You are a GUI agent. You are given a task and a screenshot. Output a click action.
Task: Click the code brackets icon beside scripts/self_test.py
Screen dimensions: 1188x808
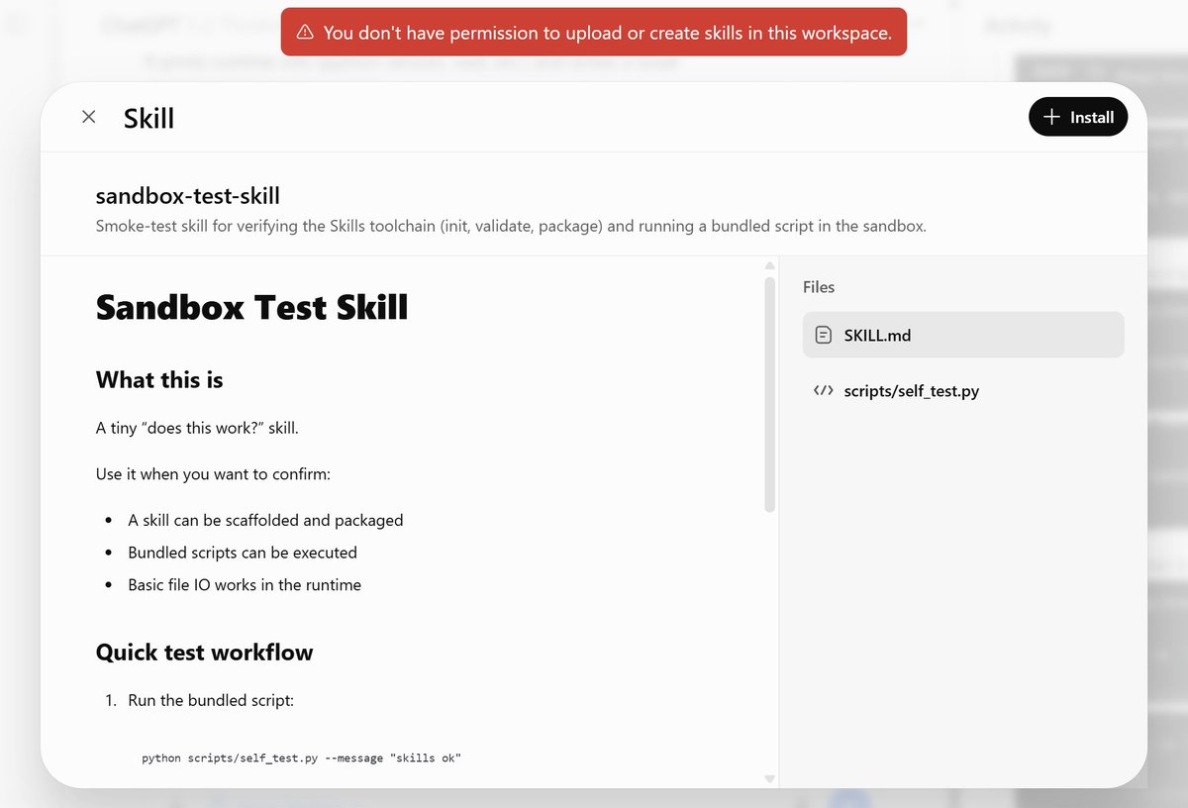(823, 390)
